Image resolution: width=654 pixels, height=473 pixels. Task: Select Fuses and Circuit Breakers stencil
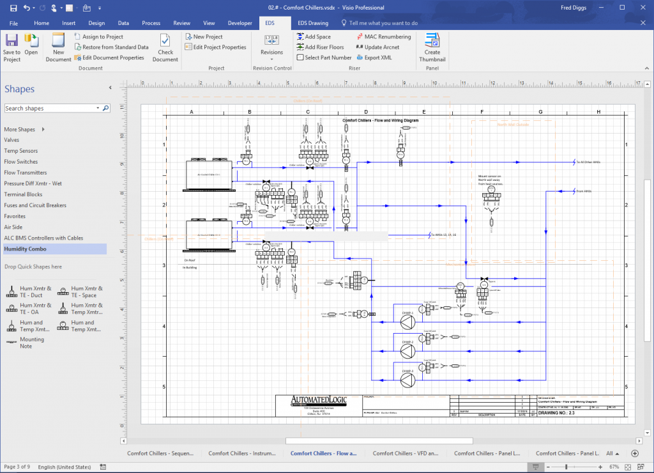point(35,205)
